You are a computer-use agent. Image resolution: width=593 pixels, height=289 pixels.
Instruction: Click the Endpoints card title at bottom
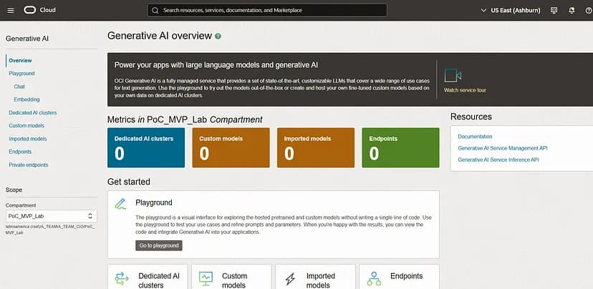(x=407, y=276)
